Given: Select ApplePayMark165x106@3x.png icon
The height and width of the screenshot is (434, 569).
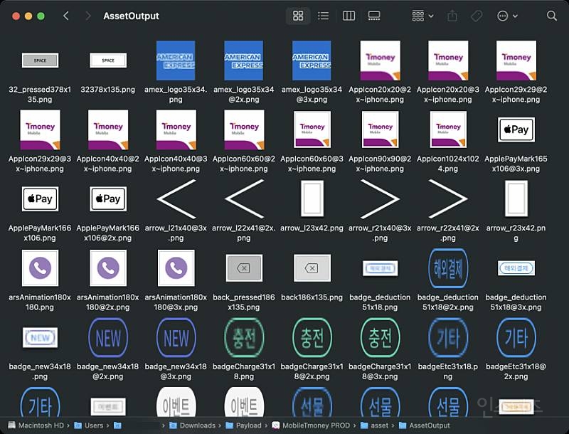Looking at the screenshot, I should click(x=516, y=129).
